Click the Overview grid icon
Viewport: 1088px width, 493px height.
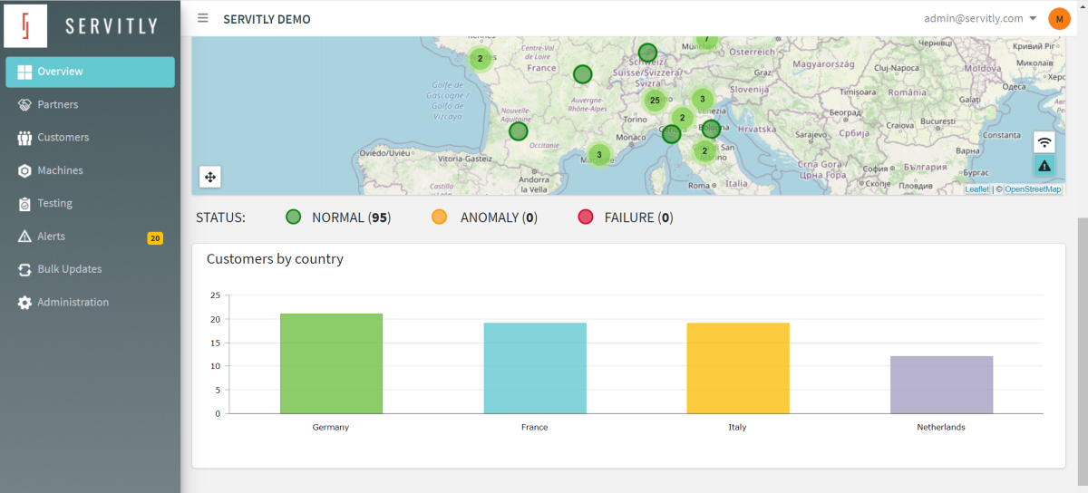click(x=24, y=72)
